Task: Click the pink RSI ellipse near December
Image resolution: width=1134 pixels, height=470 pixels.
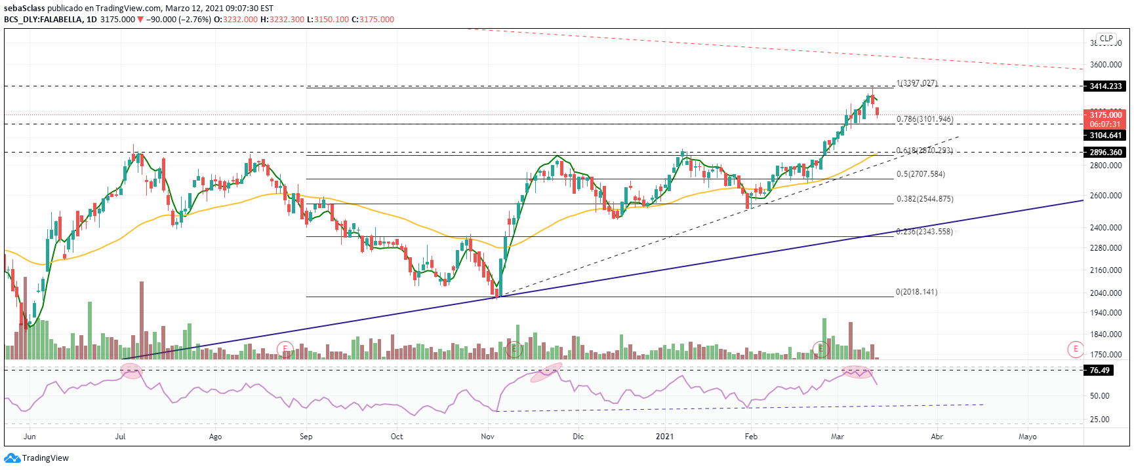Action: click(546, 372)
